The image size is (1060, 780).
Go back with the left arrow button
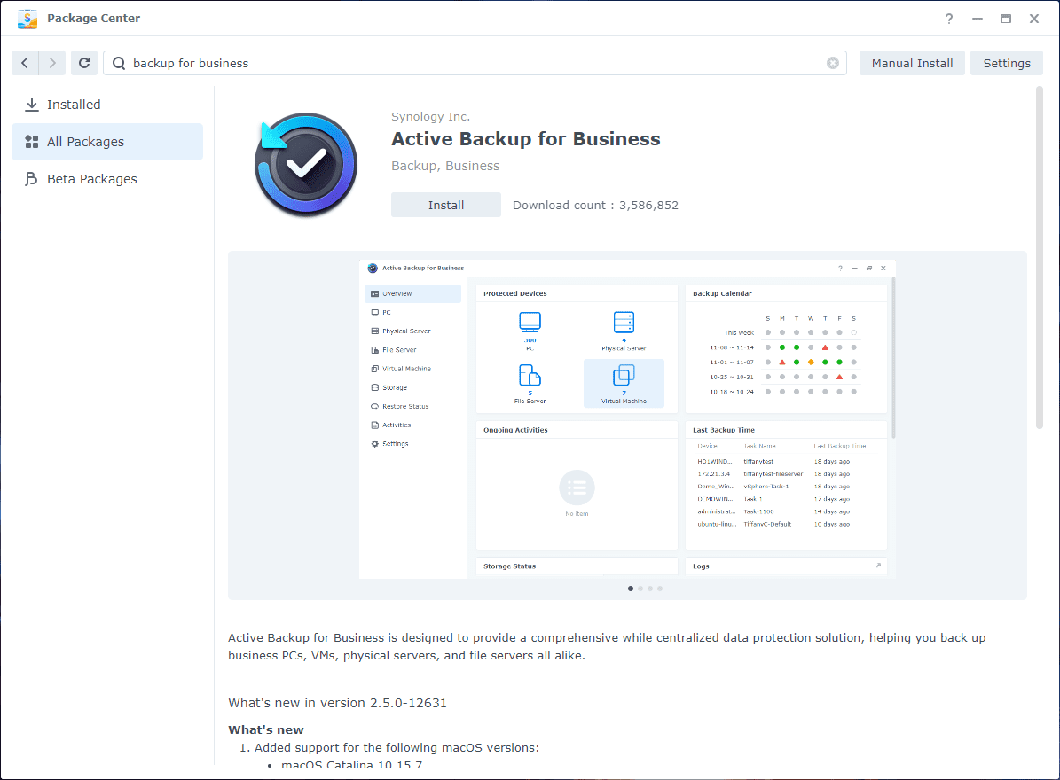tap(25, 63)
